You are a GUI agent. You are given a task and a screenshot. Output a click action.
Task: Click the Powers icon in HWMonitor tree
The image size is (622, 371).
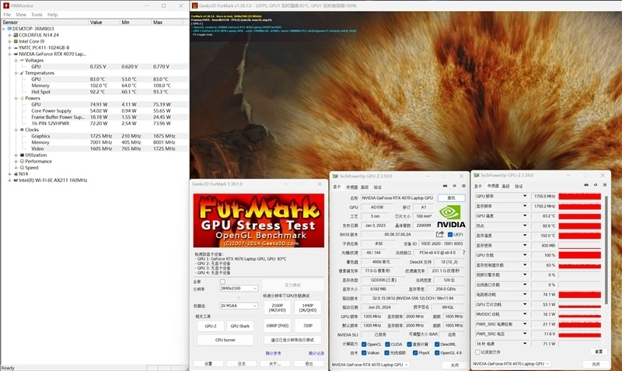(23, 98)
